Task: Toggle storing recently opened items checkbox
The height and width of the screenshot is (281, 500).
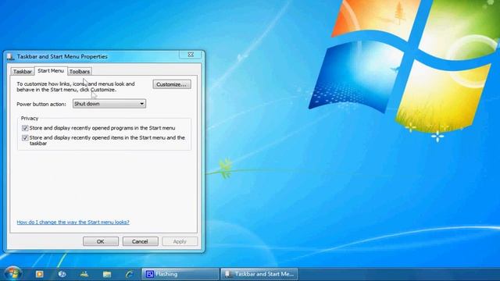Action: pyautogui.click(x=25, y=138)
